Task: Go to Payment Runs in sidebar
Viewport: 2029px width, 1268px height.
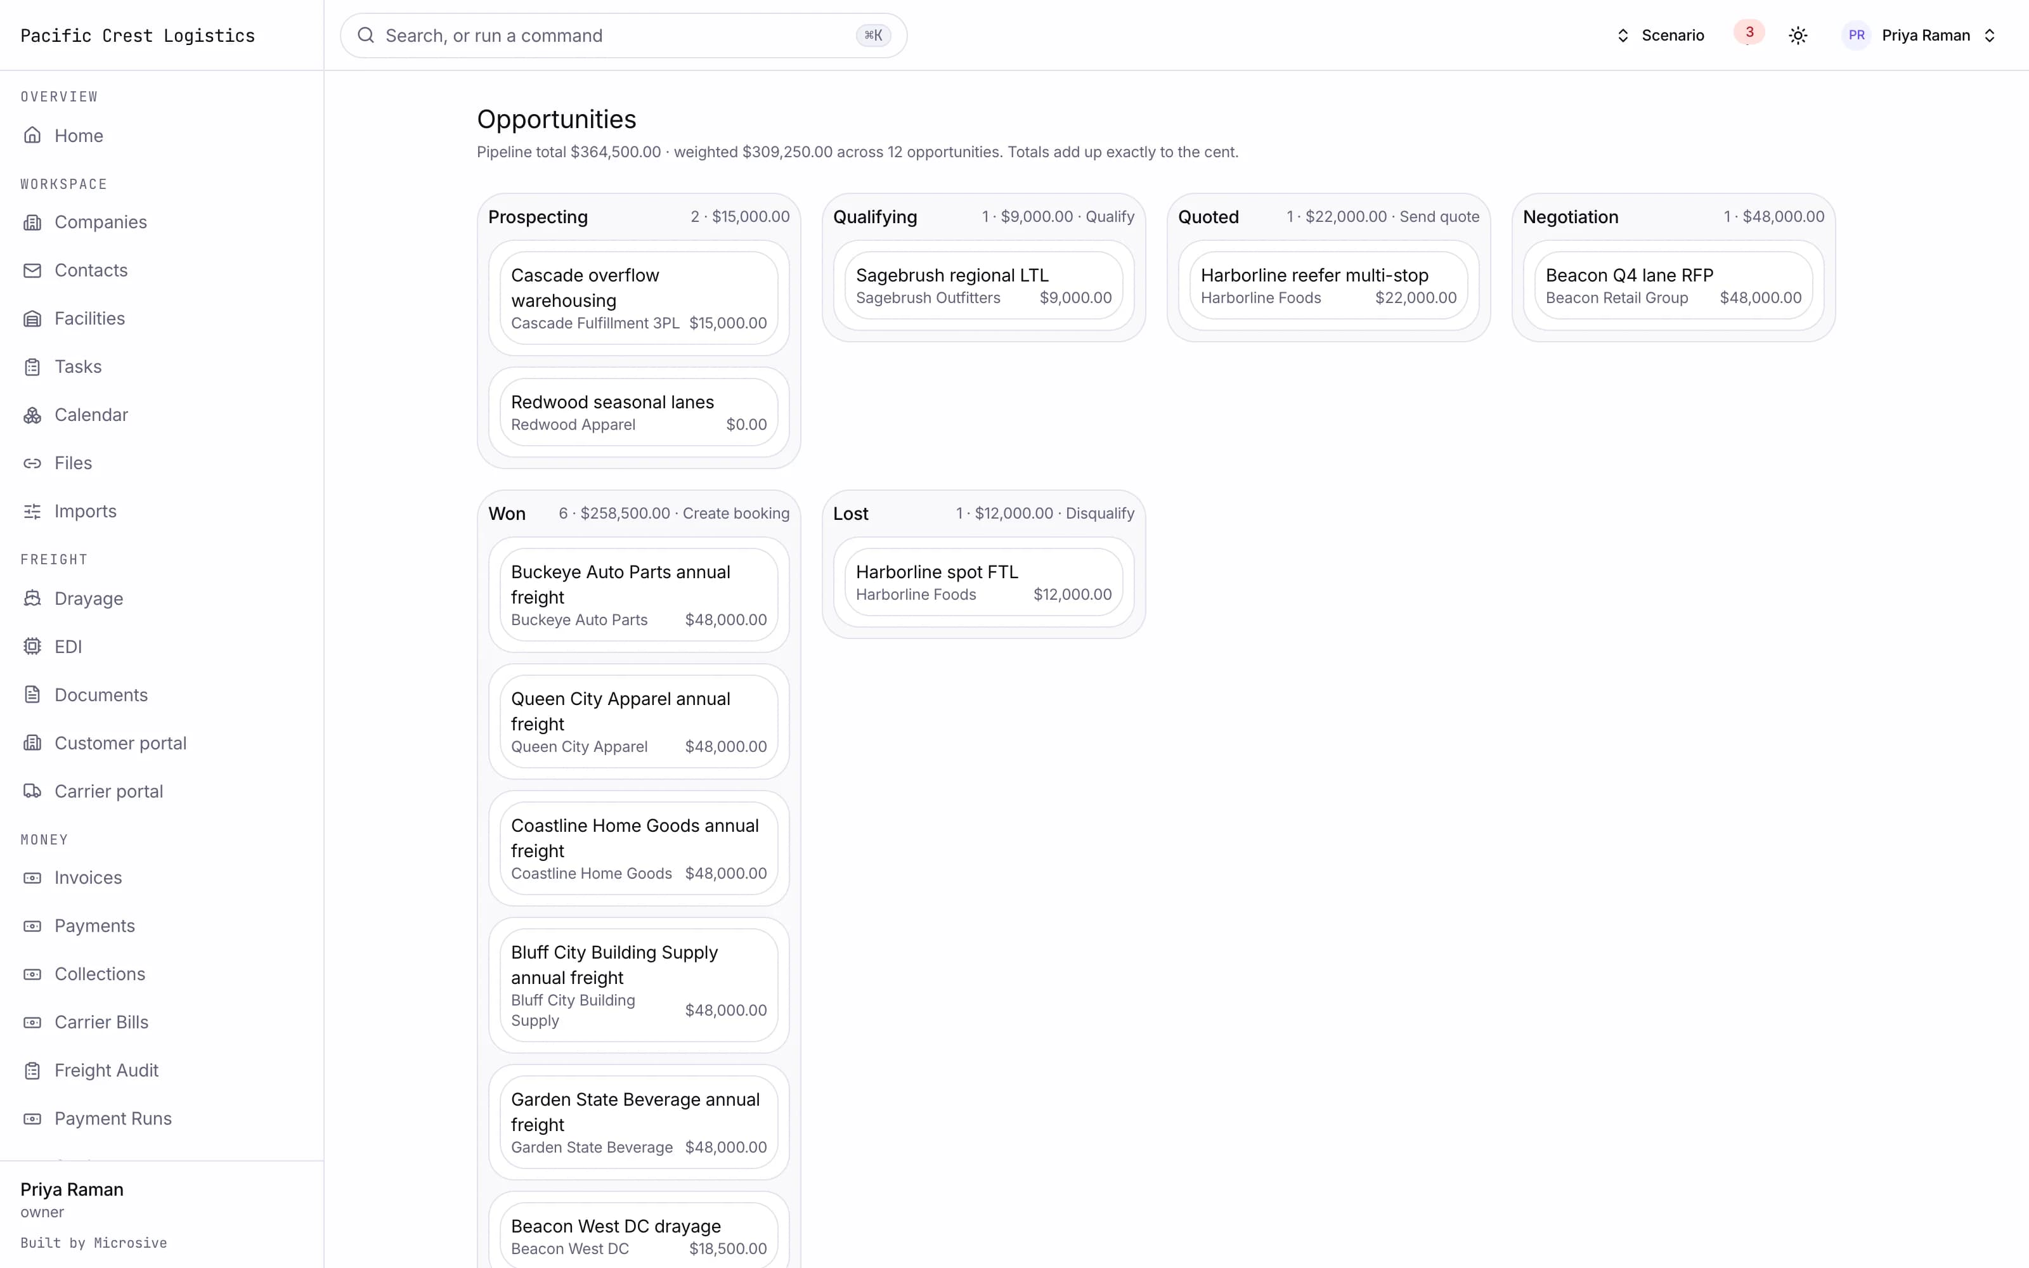Action: 113,1119
